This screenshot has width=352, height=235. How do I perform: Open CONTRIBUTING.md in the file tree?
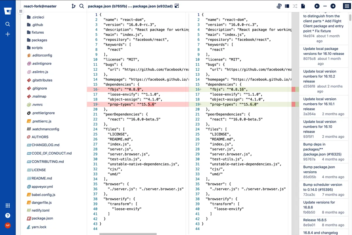pos(45,162)
